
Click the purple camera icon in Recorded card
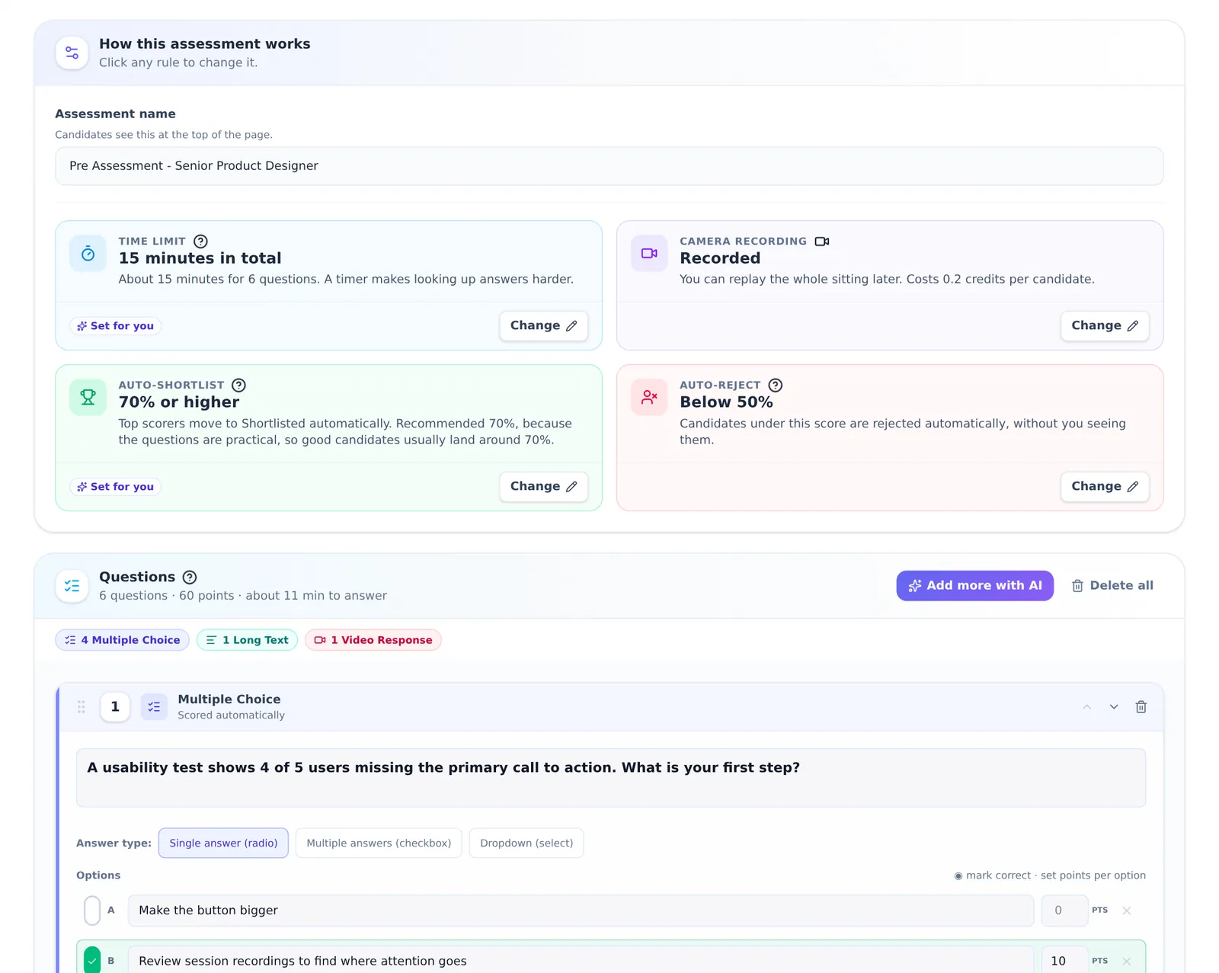click(x=649, y=254)
